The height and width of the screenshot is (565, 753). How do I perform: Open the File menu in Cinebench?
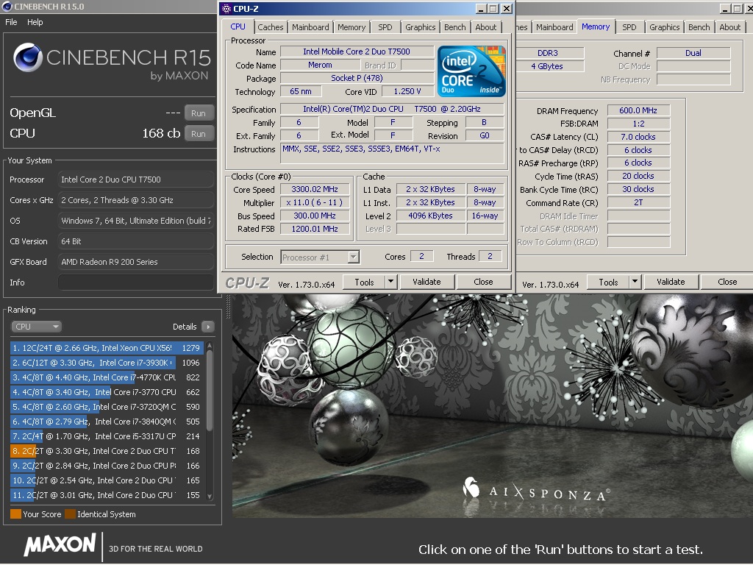[11, 22]
